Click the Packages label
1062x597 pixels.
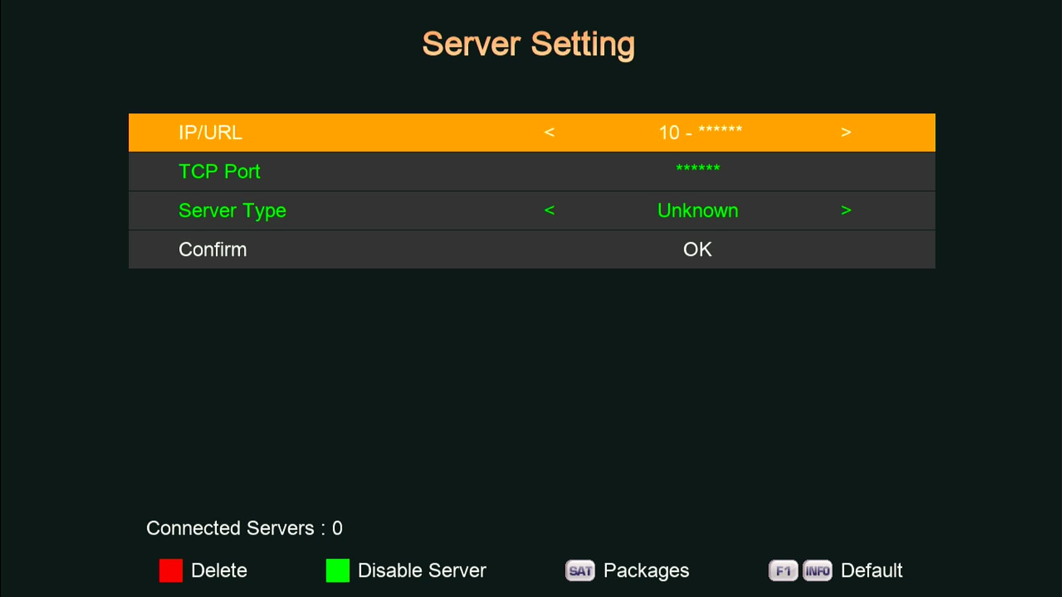tap(645, 570)
